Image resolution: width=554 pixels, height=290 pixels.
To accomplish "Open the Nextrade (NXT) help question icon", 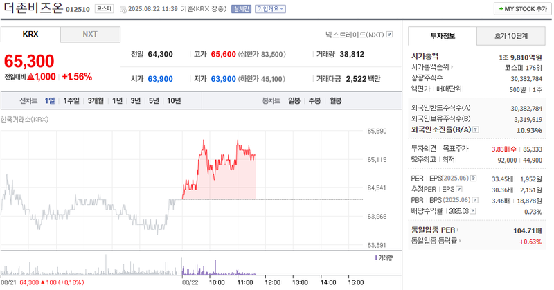I will click(389, 35).
